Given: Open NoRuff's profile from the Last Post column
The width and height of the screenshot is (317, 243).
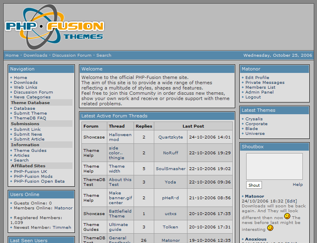Looking at the screenshot, I should point(170,153).
